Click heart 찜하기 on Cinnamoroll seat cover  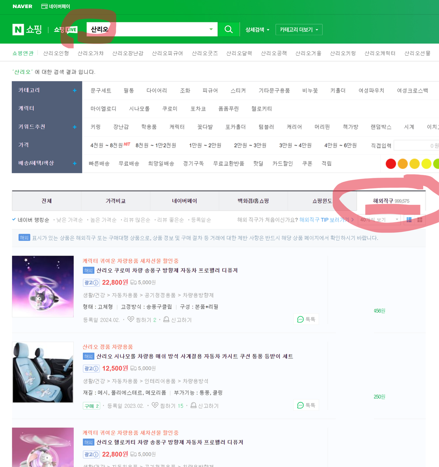pyautogui.click(x=155, y=405)
